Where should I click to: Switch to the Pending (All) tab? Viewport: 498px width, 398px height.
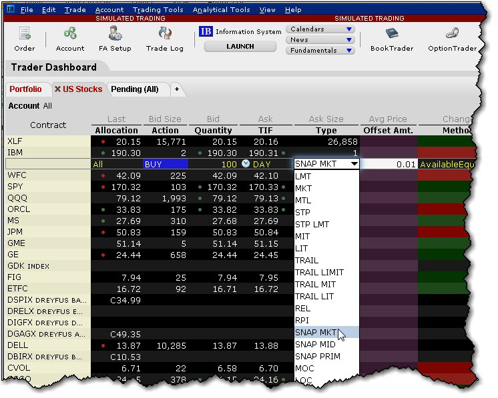135,89
